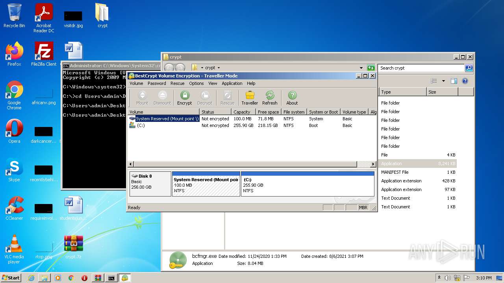Click the Rescue toolbar icon
This screenshot has width=504, height=283.
pyautogui.click(x=227, y=98)
